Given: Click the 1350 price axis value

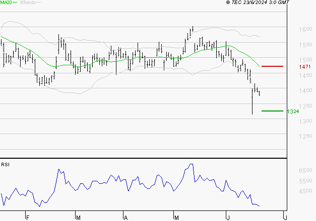Looking at the screenshot, I should point(305,106).
